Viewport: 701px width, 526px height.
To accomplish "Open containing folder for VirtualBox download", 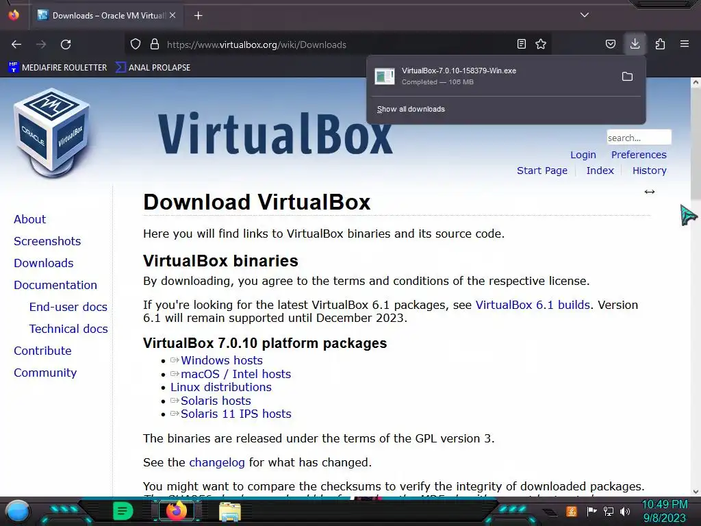I will click(627, 77).
